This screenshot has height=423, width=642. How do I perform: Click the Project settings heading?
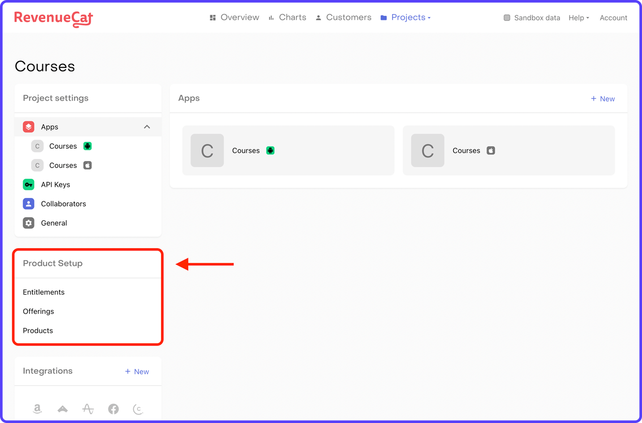click(x=56, y=98)
